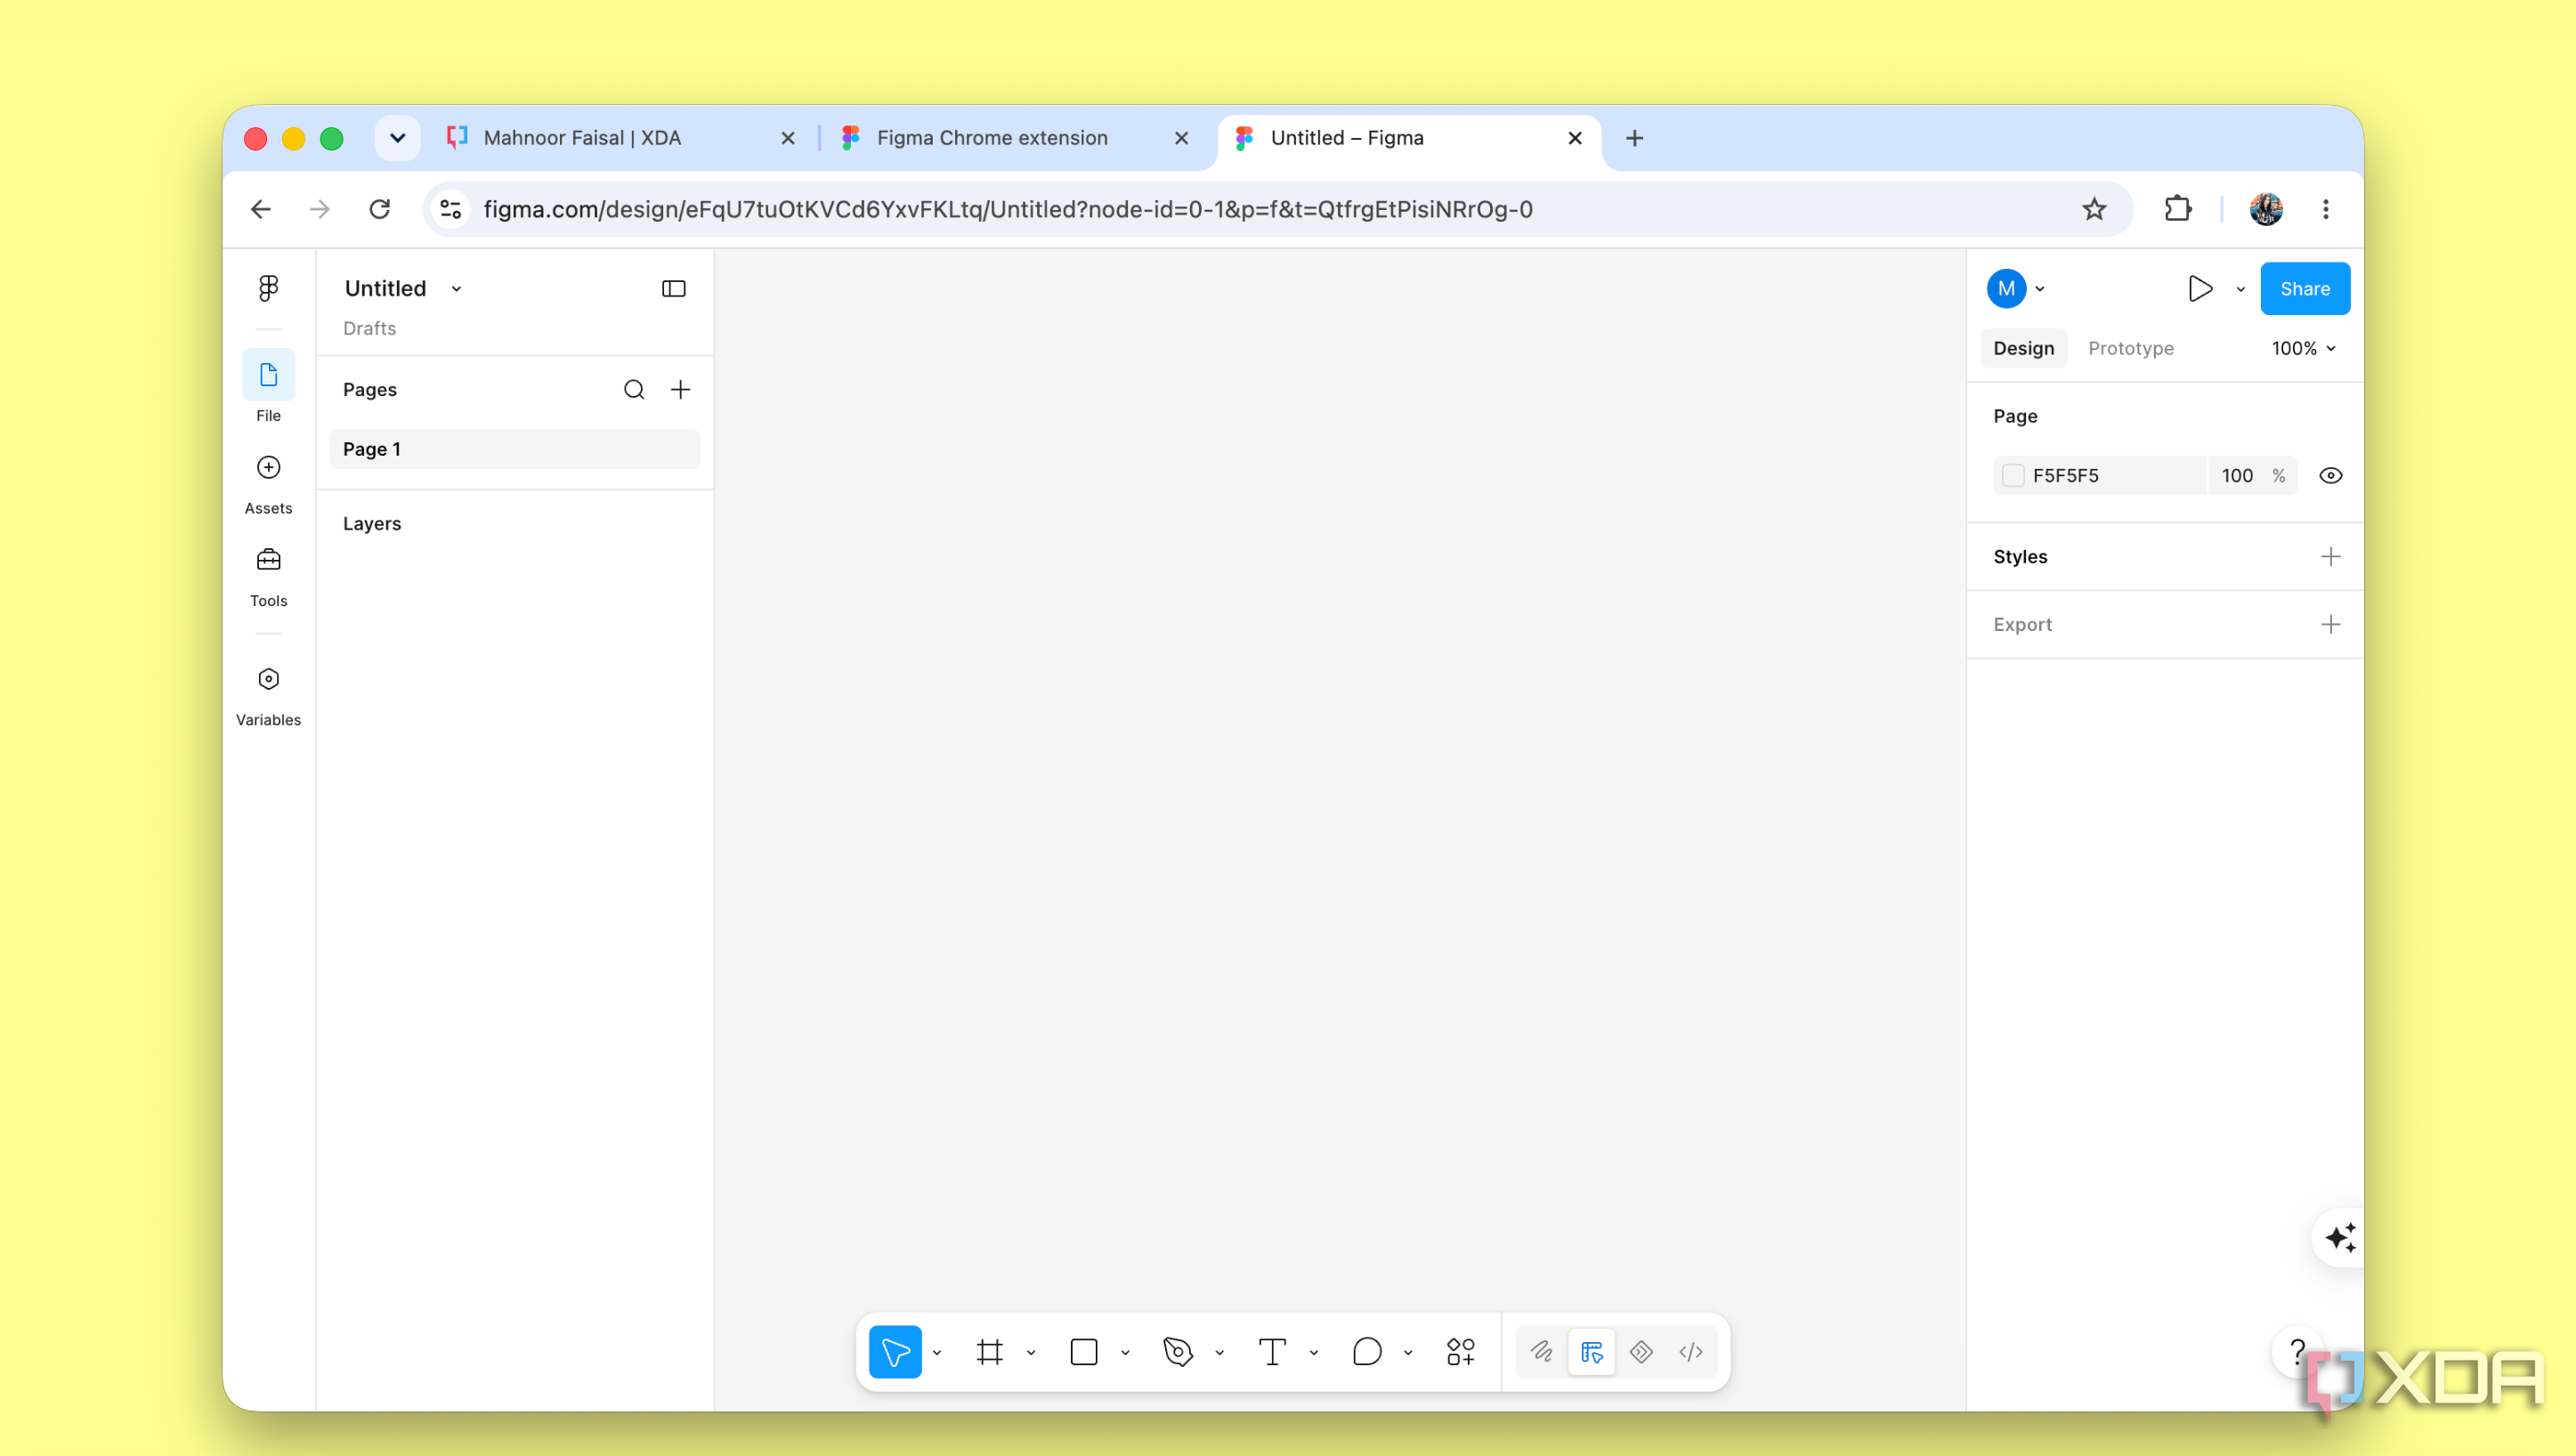Viewport: 2576px width, 1456px height.
Task: Click the M user avatar
Action: pos(2006,289)
